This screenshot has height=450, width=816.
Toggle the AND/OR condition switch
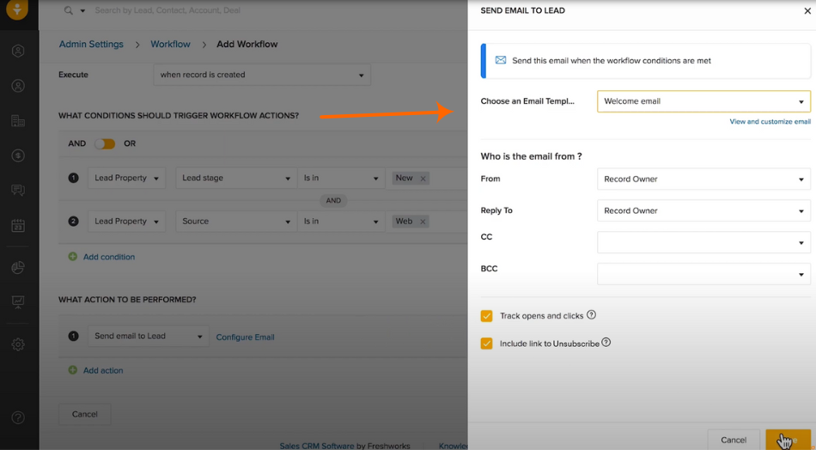pos(105,143)
